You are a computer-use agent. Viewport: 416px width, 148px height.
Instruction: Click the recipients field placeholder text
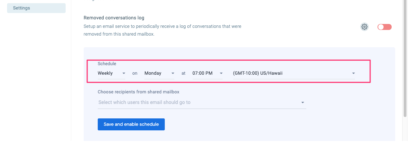tap(144, 102)
